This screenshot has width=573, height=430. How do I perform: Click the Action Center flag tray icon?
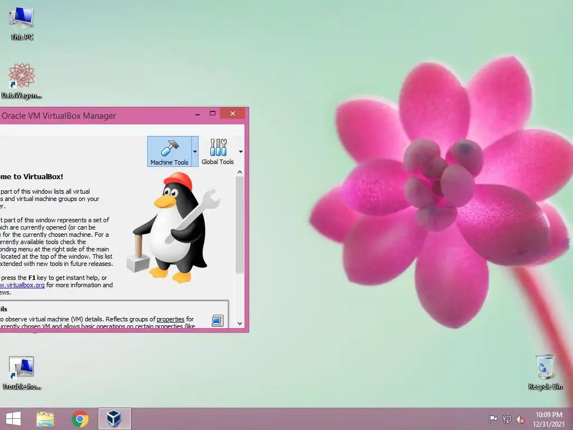493,419
